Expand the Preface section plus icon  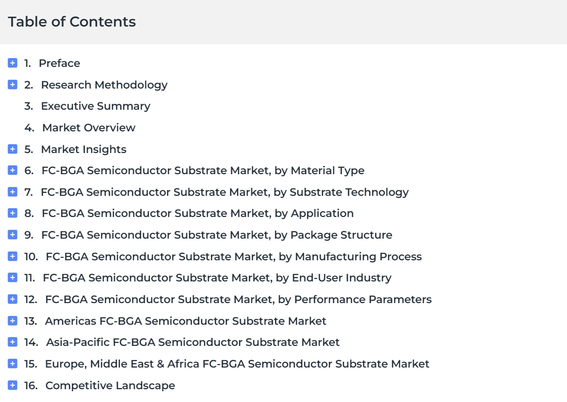point(12,63)
